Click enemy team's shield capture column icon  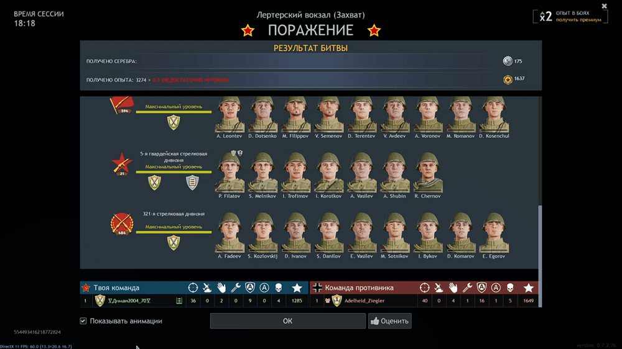481,288
